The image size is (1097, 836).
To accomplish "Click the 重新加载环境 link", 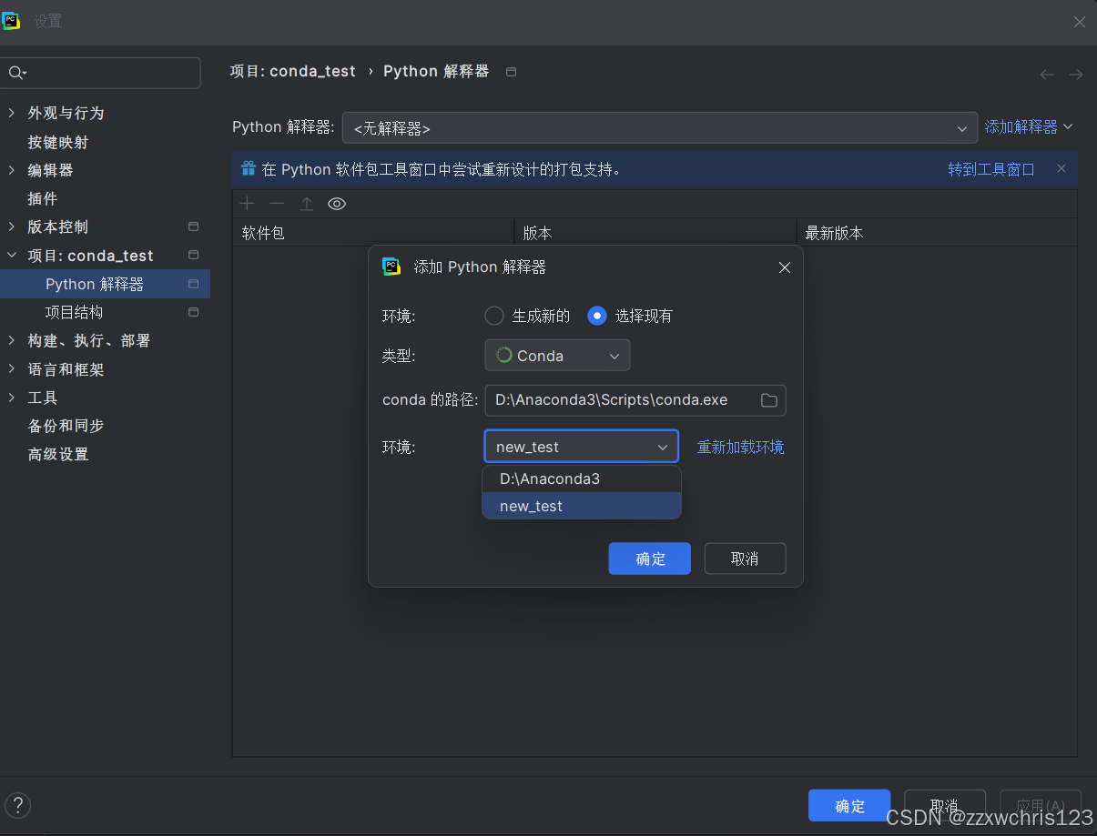I will click(740, 447).
